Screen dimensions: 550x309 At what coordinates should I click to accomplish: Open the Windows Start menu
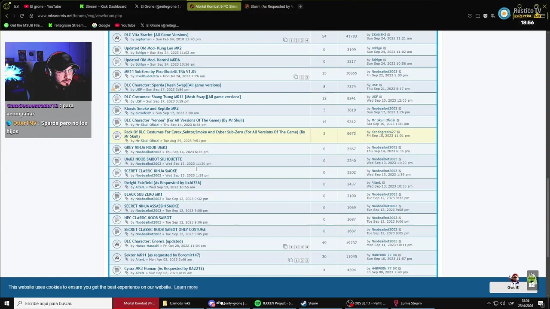click(7, 303)
